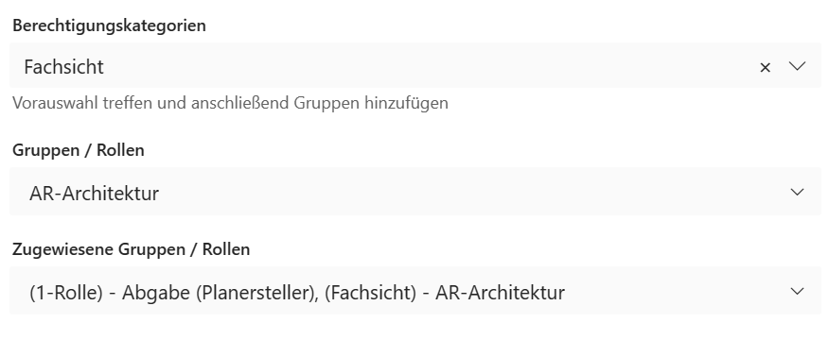This screenshot has width=829, height=340.
Task: Open the assigned groups and roles dropdown field
Action: click(x=415, y=291)
